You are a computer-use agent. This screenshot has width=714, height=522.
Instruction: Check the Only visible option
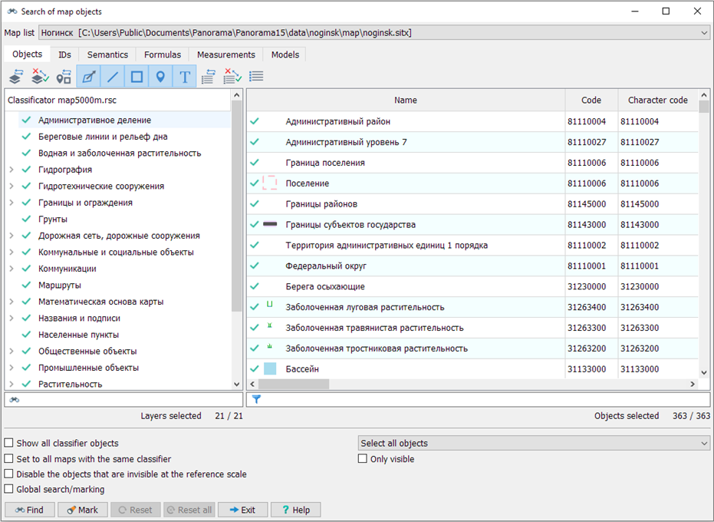[x=364, y=459]
